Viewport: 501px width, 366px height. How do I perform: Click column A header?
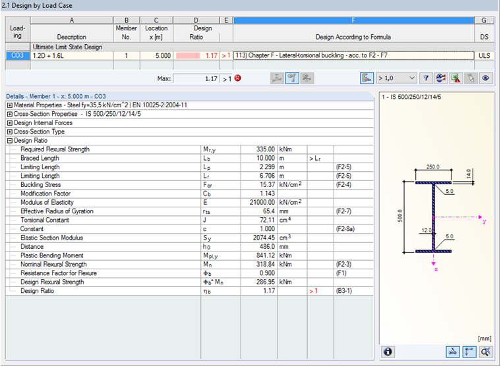point(72,20)
